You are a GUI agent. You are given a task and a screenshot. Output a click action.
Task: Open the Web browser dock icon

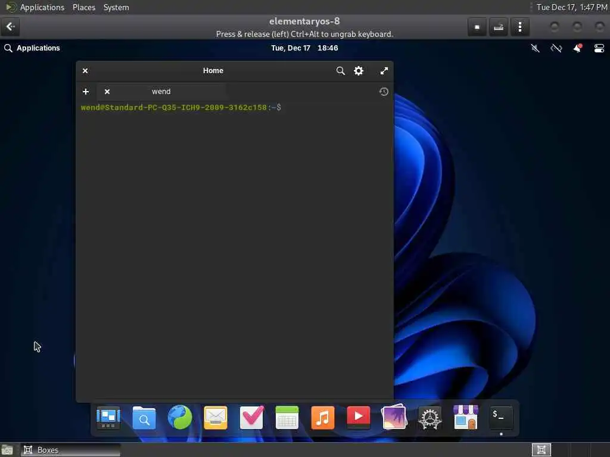tap(180, 418)
